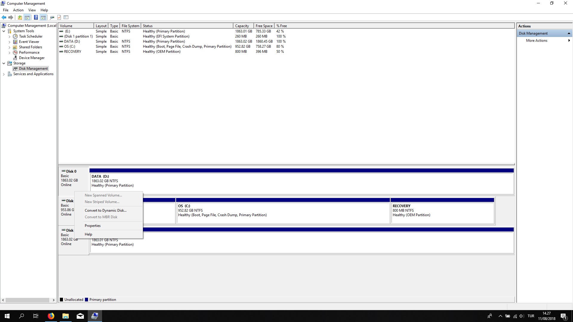Open Firefox from the taskbar

51,316
